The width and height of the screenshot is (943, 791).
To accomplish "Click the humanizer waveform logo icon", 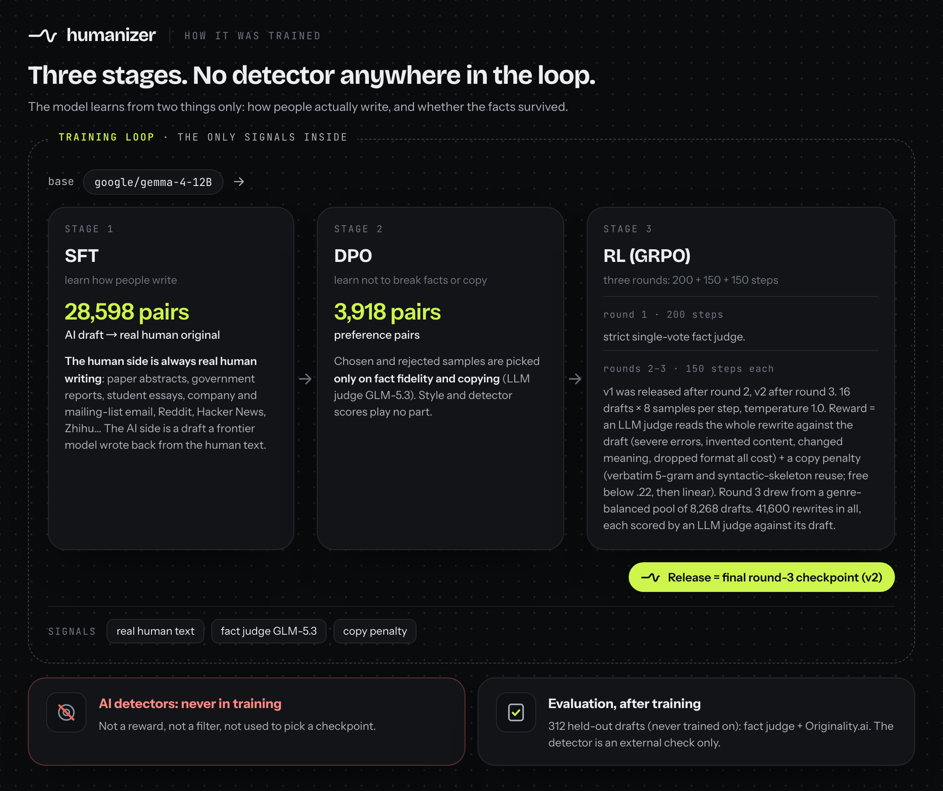I will click(x=43, y=35).
